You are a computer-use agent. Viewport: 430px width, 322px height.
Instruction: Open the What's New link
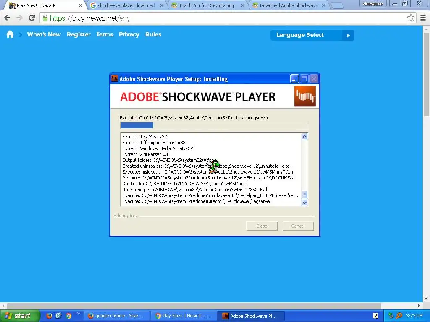[44, 34]
